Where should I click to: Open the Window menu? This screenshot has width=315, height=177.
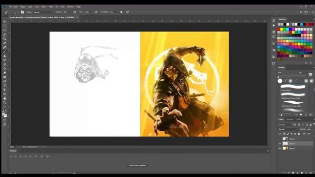[x=70, y=7]
